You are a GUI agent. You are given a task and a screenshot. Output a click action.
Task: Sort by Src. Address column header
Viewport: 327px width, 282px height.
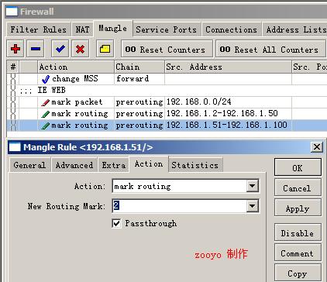[228, 67]
